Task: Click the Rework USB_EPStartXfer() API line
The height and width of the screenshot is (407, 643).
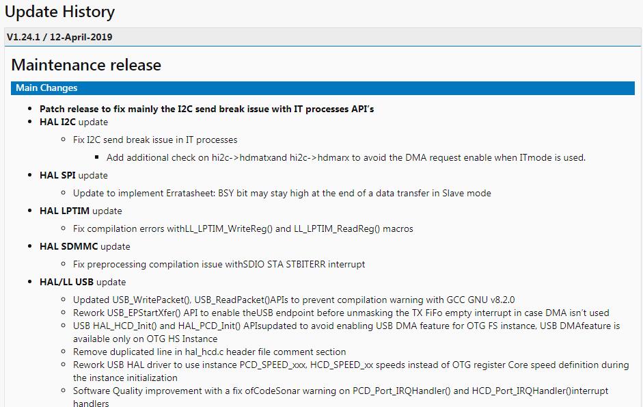Action: (x=341, y=313)
